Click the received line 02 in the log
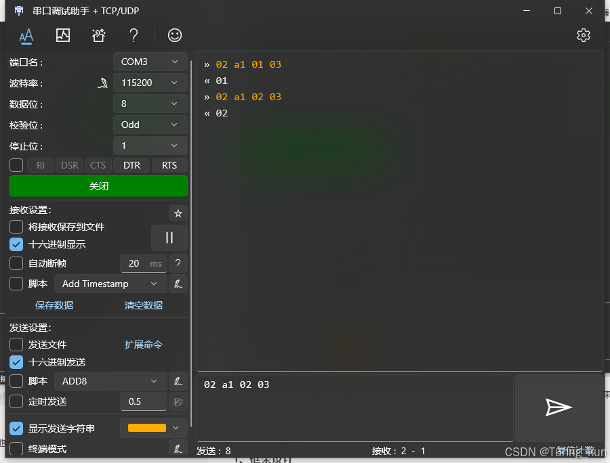 pos(222,114)
